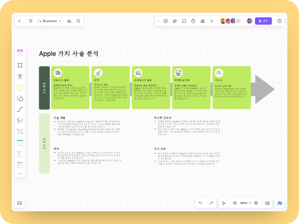Redo the last action
Screen dimensions: 299x224
(x=212, y=203)
